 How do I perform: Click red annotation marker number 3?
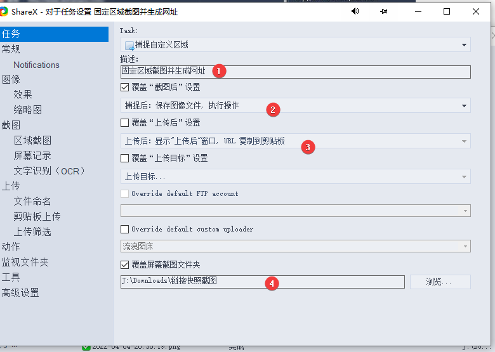308,147
